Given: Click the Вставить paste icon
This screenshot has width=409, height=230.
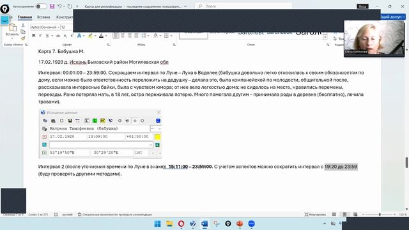Looking at the screenshot, I should point(12,27).
